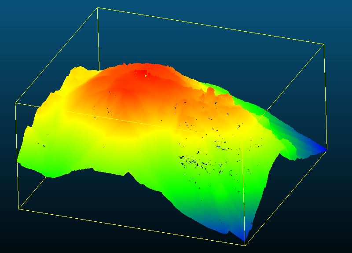Click the green slope on the terrain's right side
Viewport: 352px width, 253px height.
pyautogui.click(x=282, y=132)
